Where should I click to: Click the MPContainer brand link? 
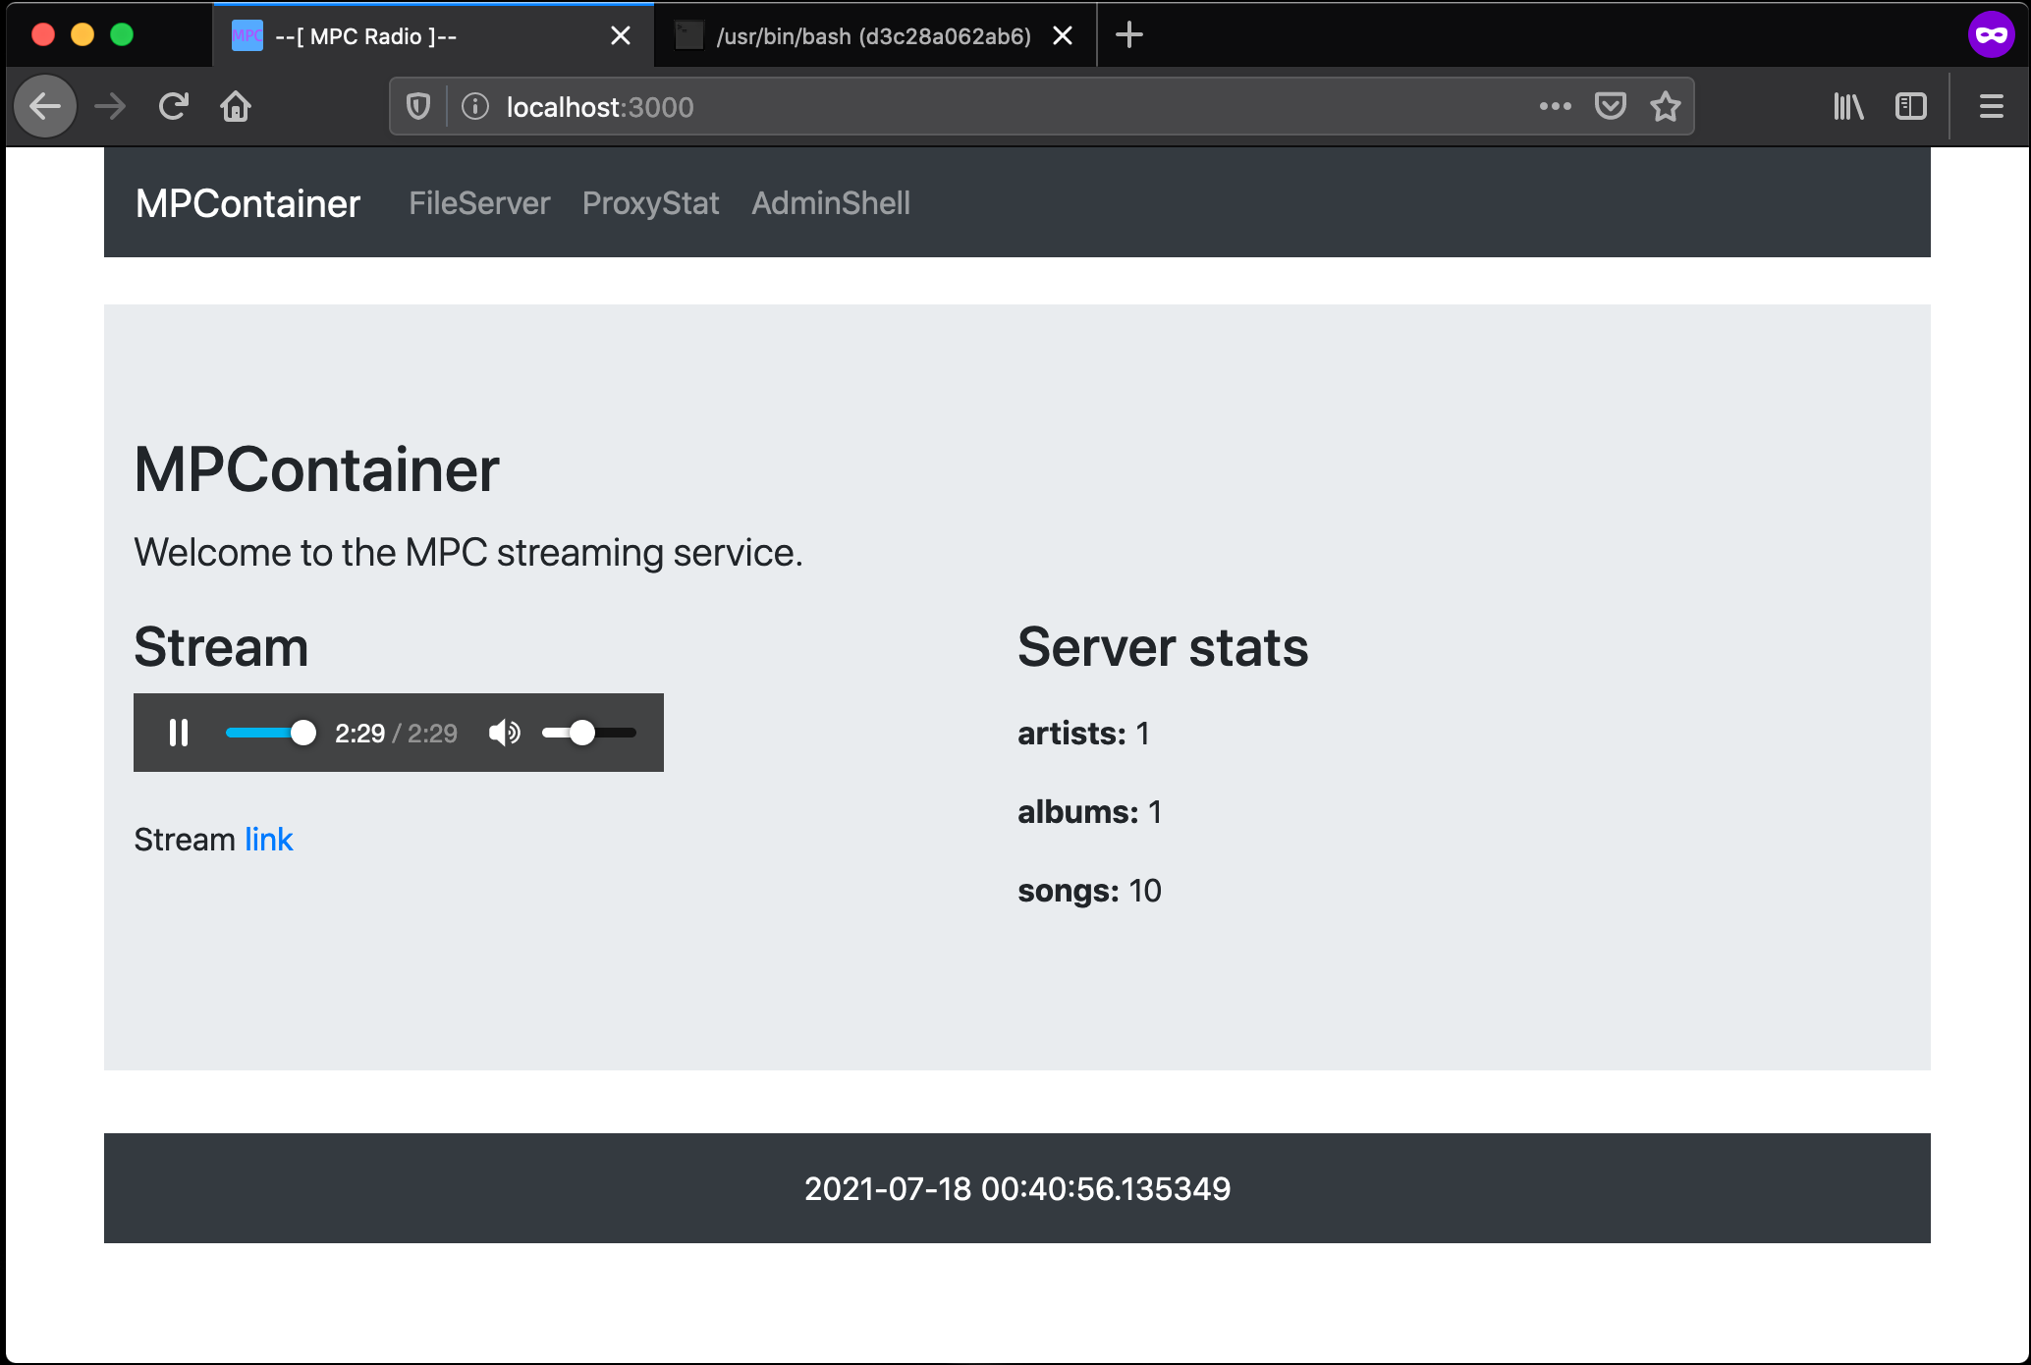click(x=247, y=203)
